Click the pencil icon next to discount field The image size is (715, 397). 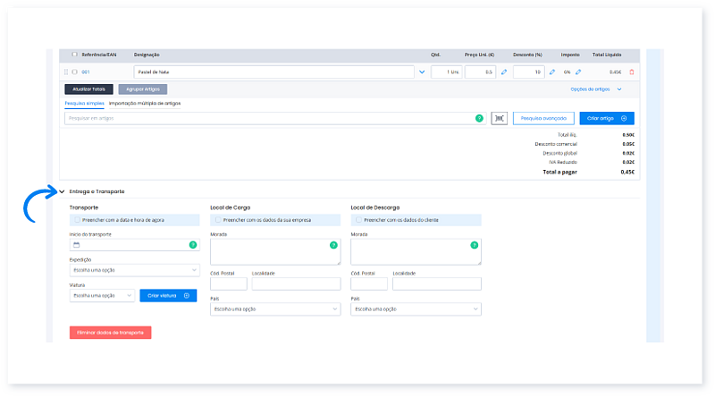(551, 72)
